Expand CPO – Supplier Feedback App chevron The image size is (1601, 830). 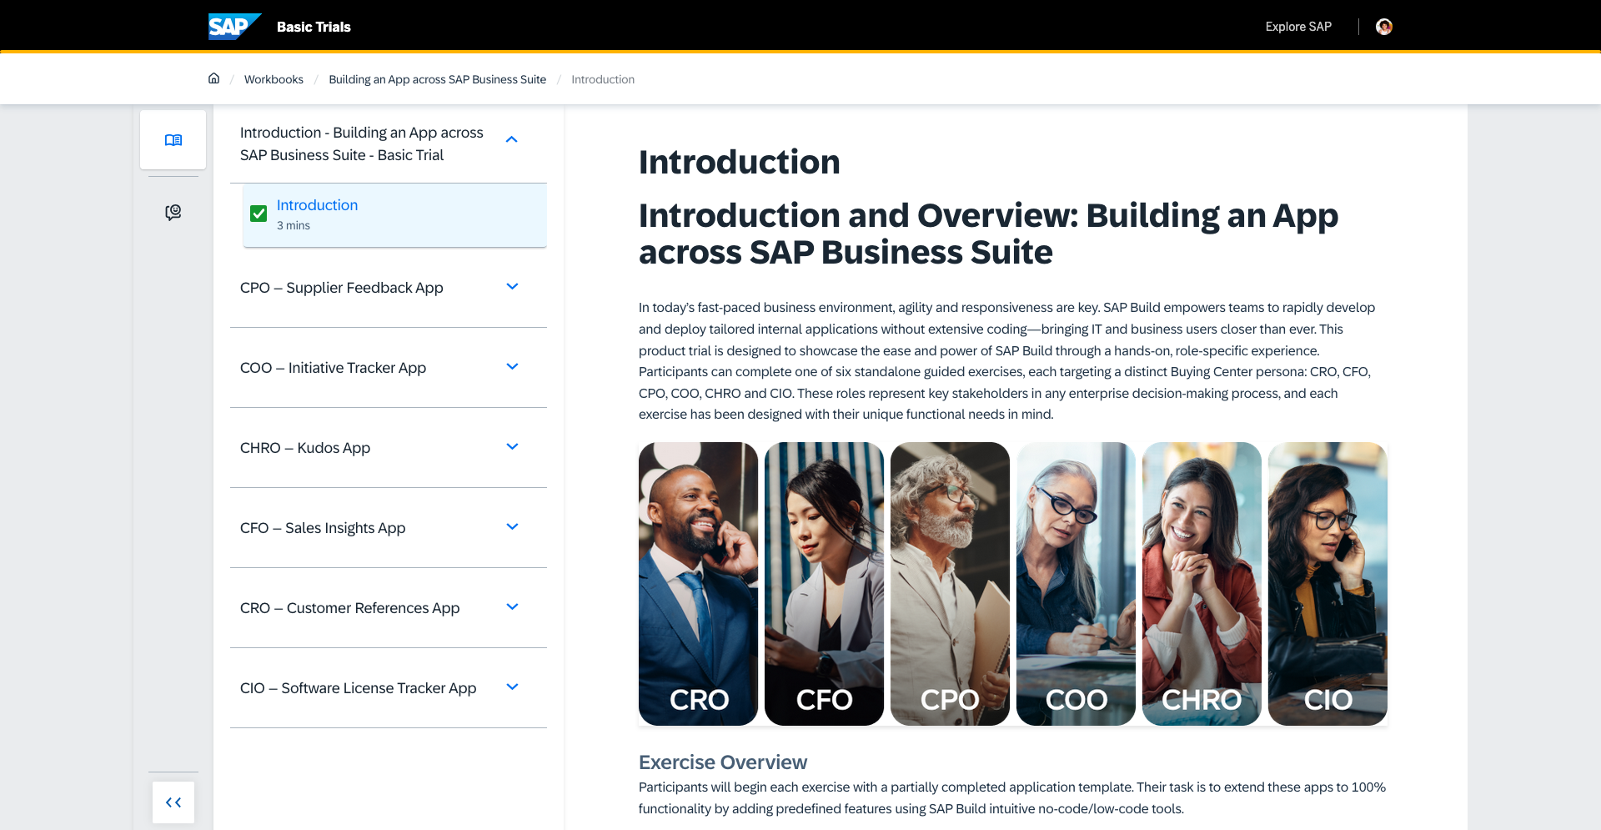pos(512,287)
